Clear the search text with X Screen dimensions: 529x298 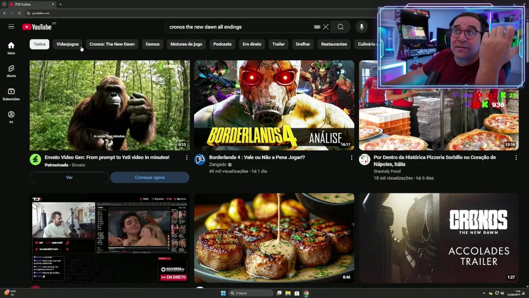point(326,27)
